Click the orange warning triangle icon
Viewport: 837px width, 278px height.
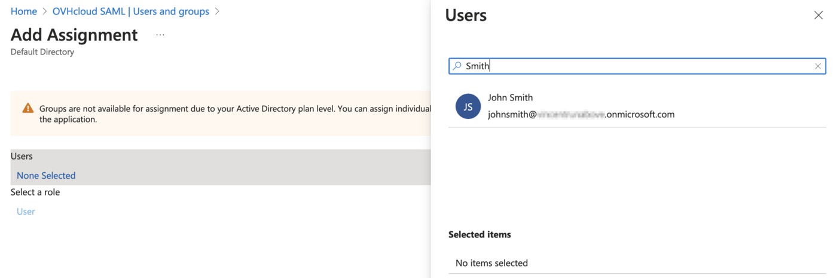coord(28,108)
